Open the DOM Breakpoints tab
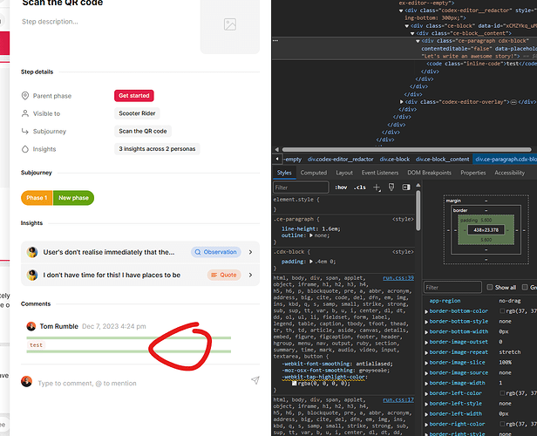The height and width of the screenshot is (436, 537). [x=429, y=173]
